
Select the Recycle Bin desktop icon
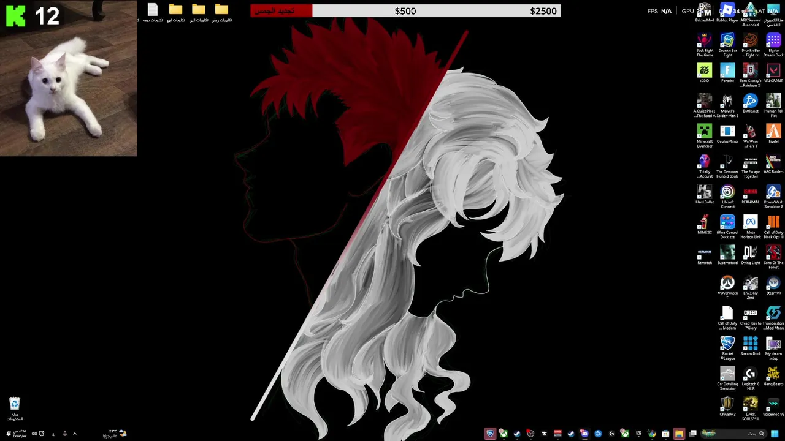(15, 409)
